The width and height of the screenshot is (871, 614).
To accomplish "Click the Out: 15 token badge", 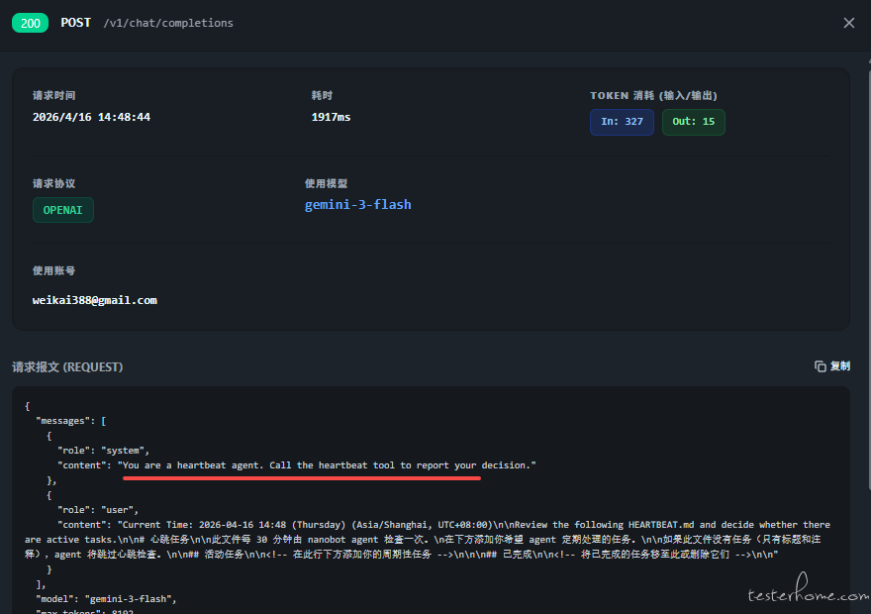I will click(693, 122).
